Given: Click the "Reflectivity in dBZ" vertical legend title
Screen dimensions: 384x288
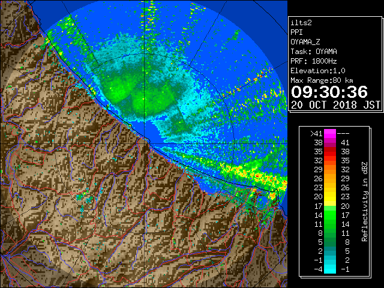Looking at the screenshot, I should [364, 202].
